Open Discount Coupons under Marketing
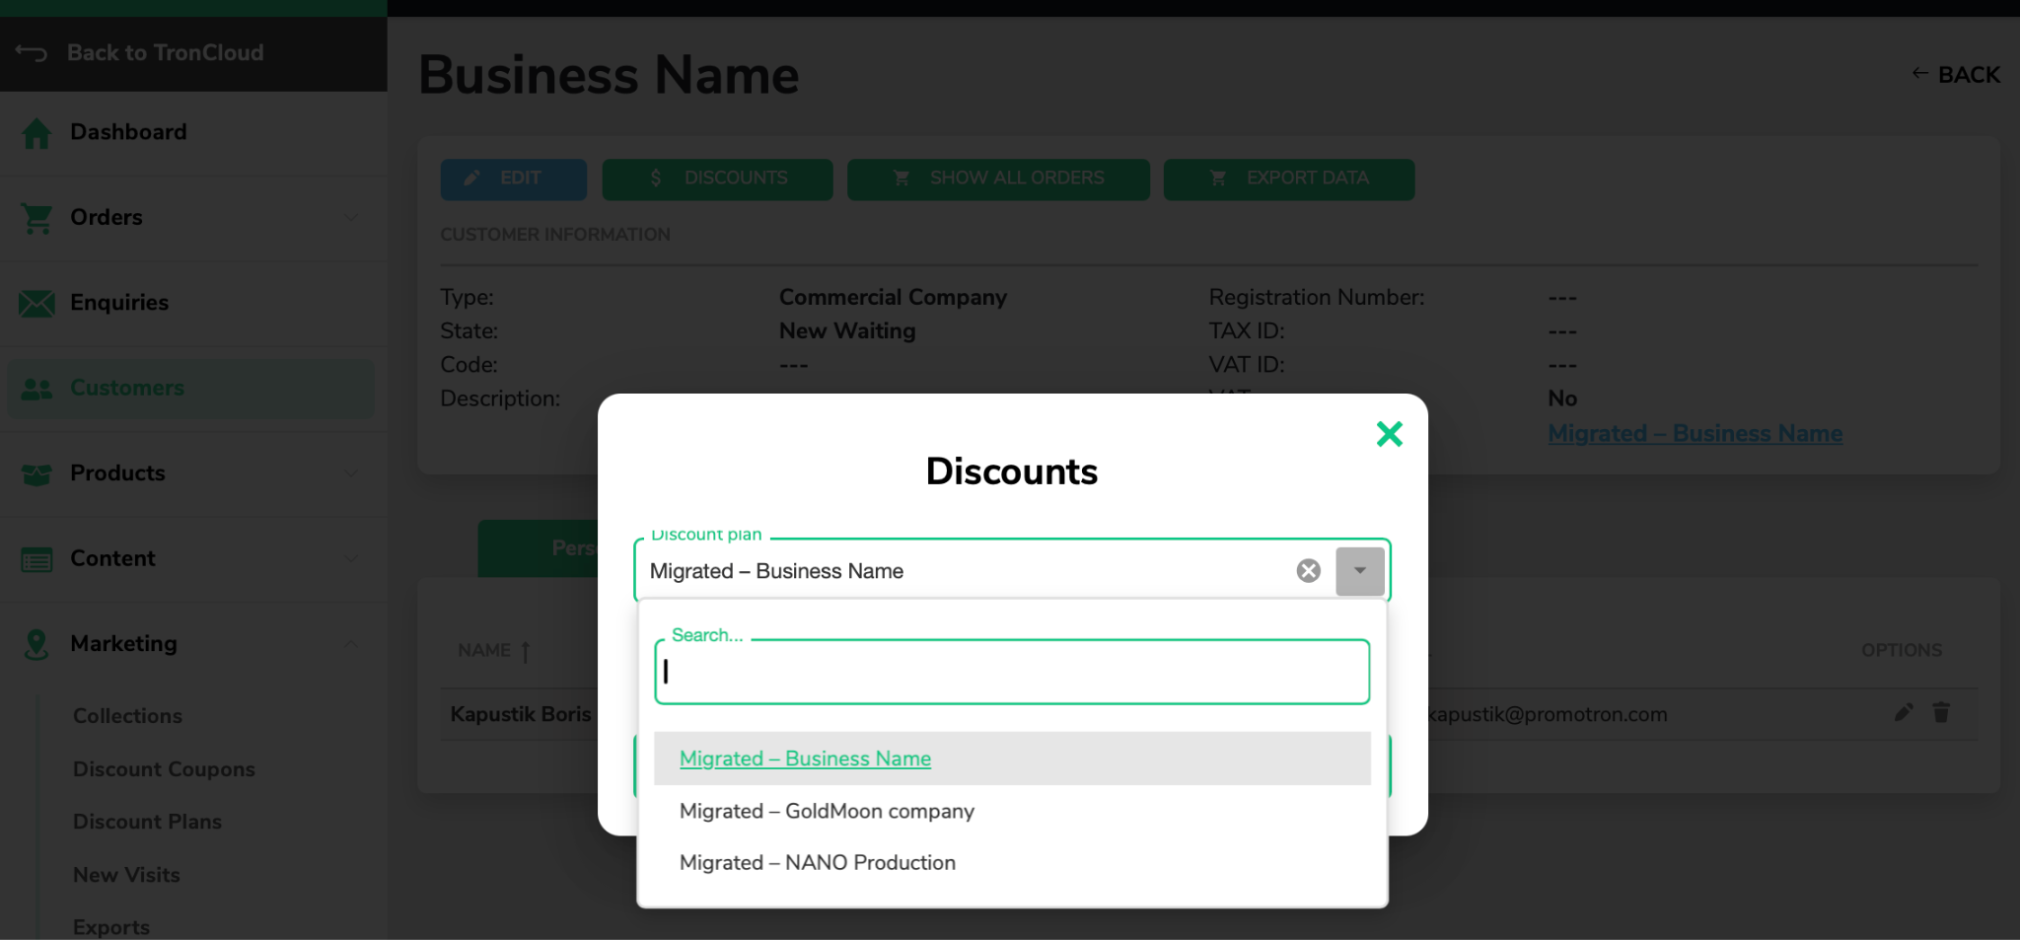Viewport: 2020px width, 940px height. 164,769
